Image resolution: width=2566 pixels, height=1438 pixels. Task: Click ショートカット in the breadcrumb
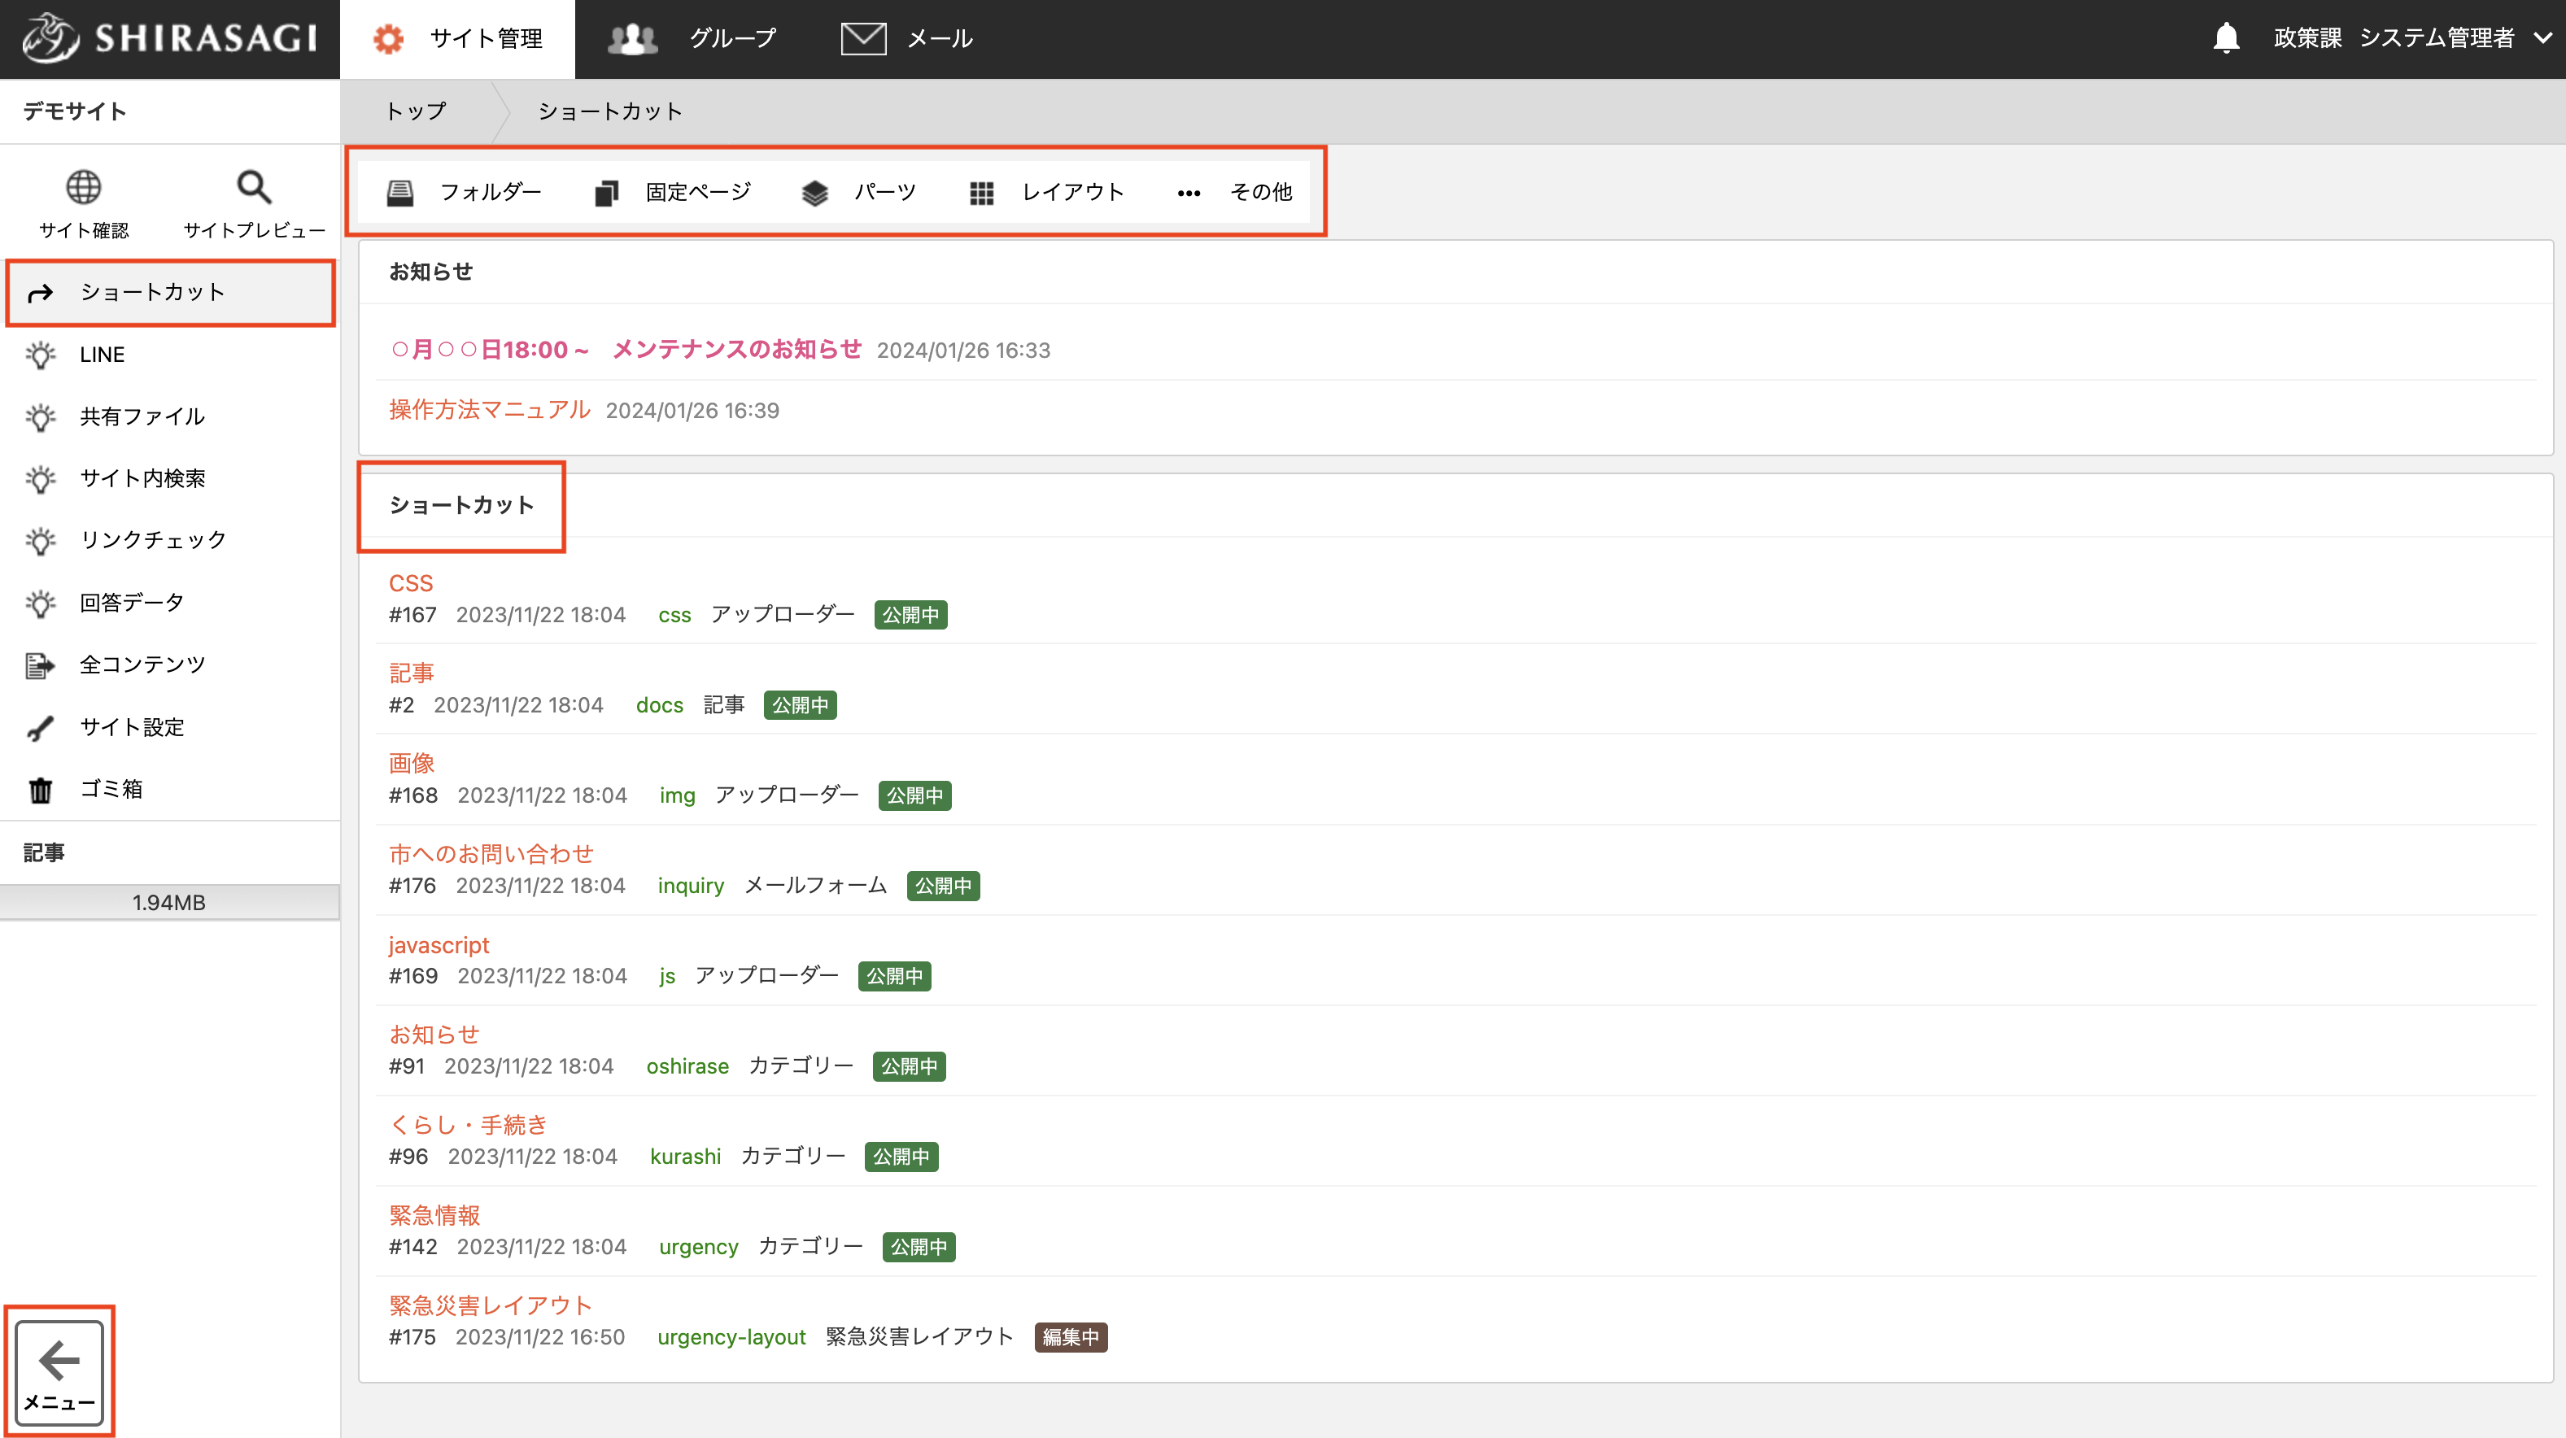(609, 111)
